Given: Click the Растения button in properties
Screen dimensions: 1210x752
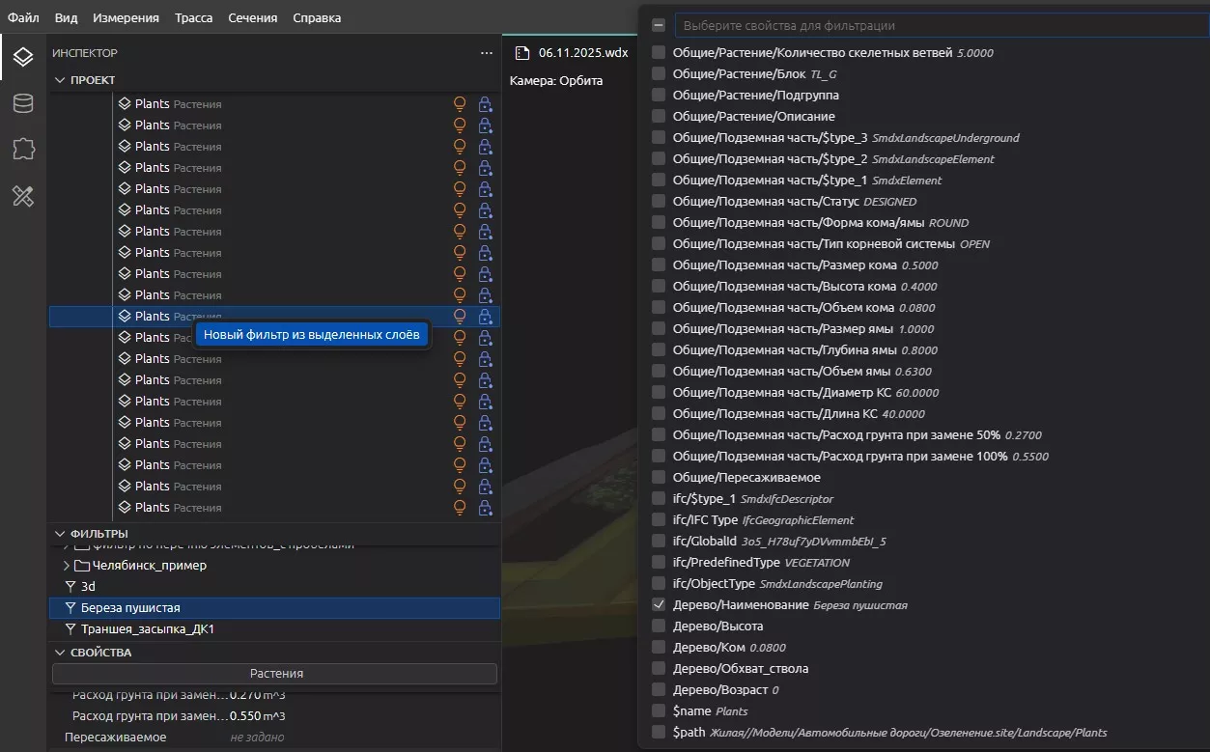Looking at the screenshot, I should click(275, 674).
